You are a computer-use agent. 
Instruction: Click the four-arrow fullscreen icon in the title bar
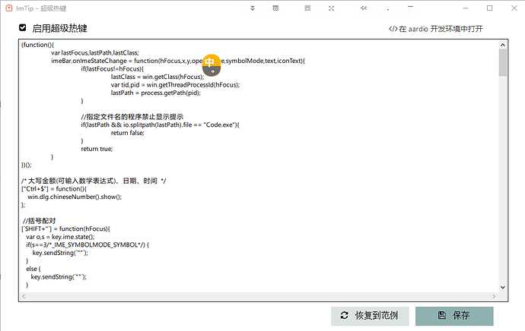click(x=331, y=8)
